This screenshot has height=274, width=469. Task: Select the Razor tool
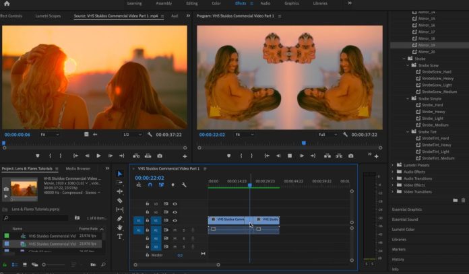tap(120, 201)
